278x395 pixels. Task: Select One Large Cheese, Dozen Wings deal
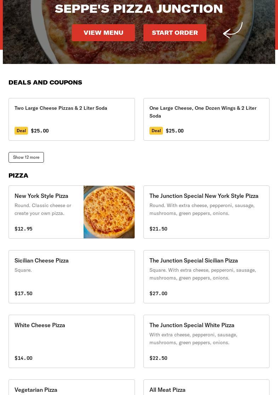pos(203,112)
